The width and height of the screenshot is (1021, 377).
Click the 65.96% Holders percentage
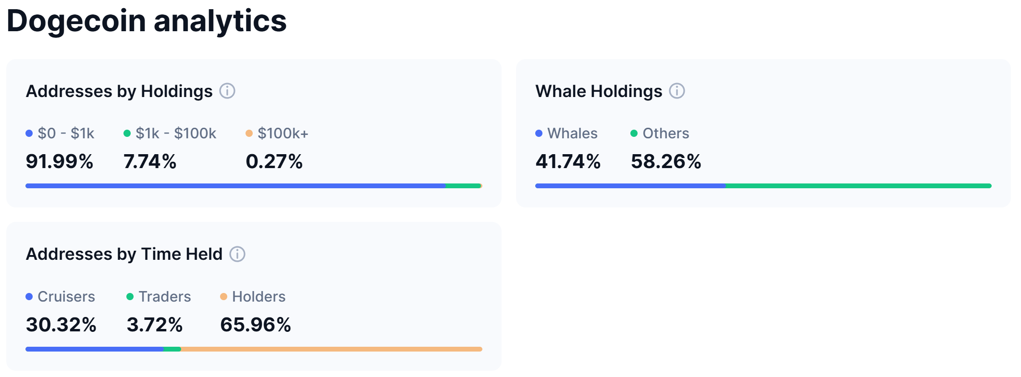point(256,325)
